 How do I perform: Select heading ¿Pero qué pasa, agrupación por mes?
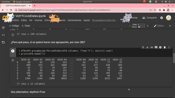tap(48, 42)
